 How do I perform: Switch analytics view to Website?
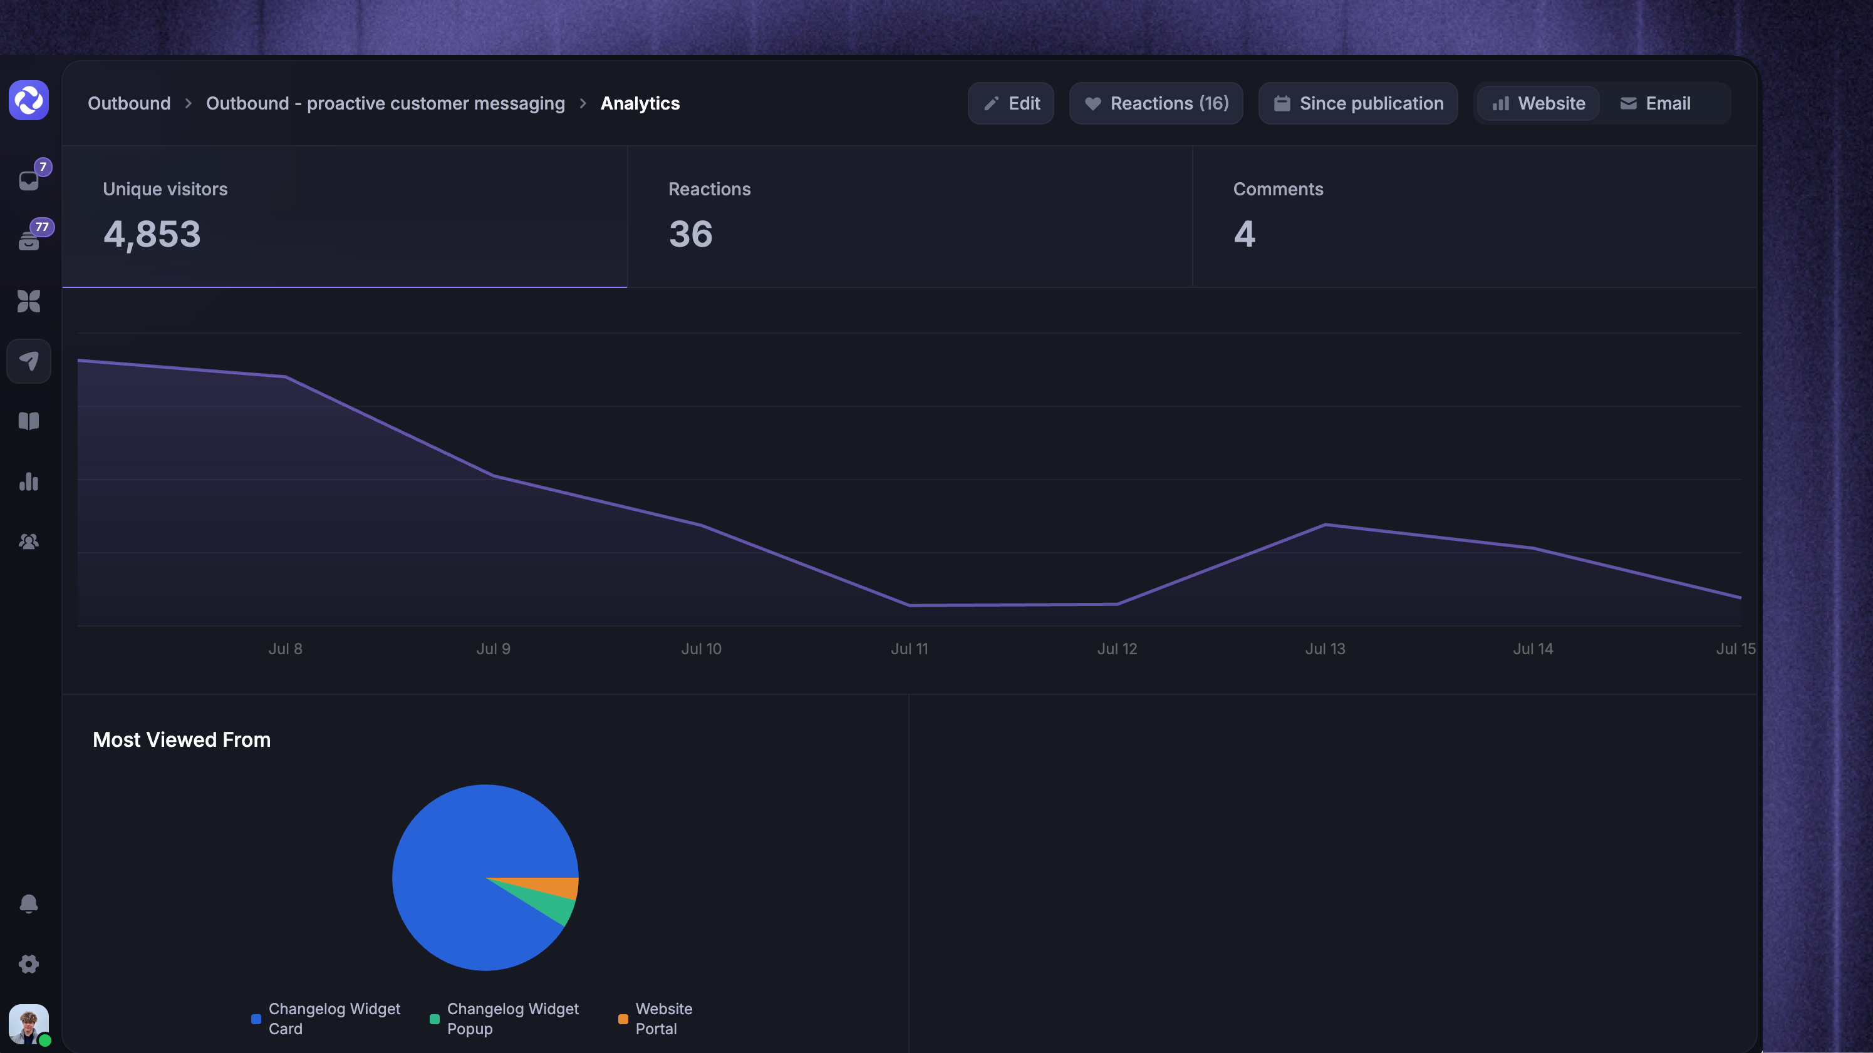coord(1538,103)
